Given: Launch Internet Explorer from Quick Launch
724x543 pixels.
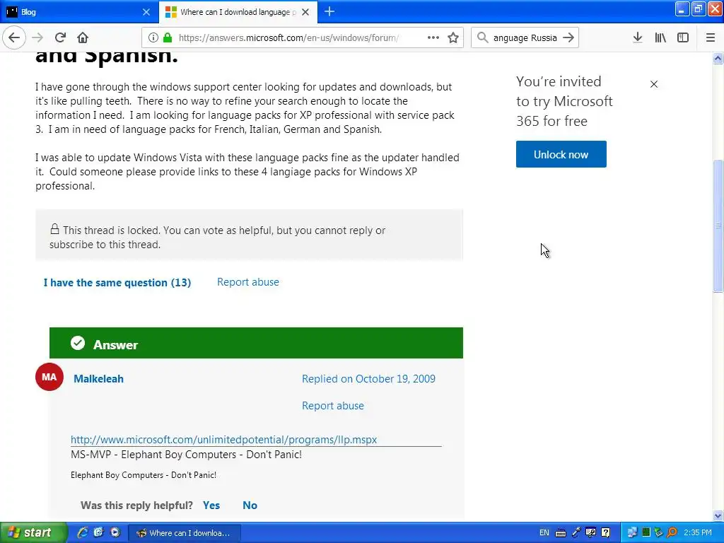Looking at the screenshot, I should coord(83,532).
